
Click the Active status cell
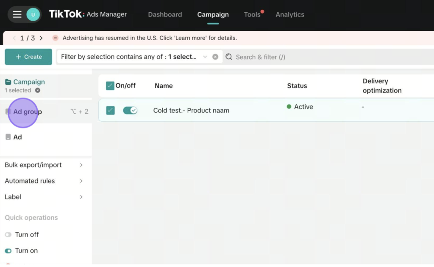300,107
